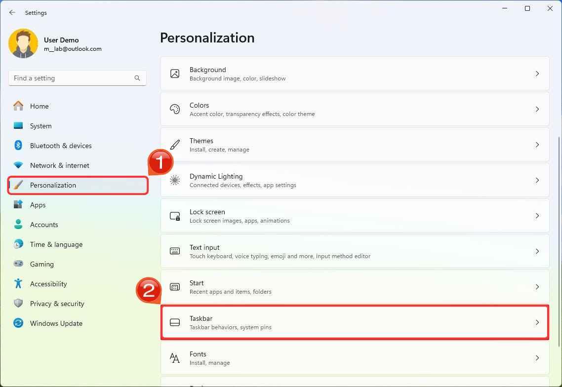Open the Lock screen title
This screenshot has width=562, height=387.
click(x=207, y=212)
